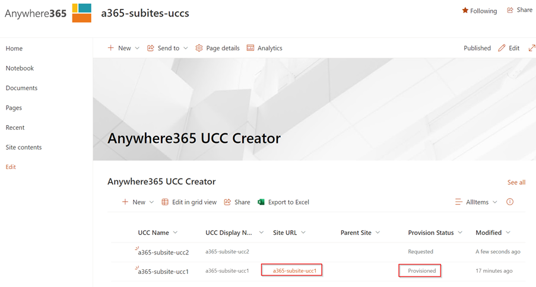
Task: Click the See all link
Action: (x=516, y=182)
